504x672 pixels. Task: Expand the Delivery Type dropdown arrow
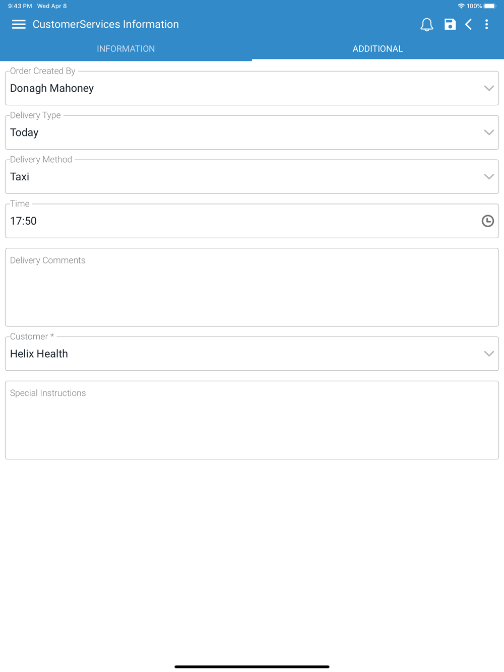(x=488, y=132)
